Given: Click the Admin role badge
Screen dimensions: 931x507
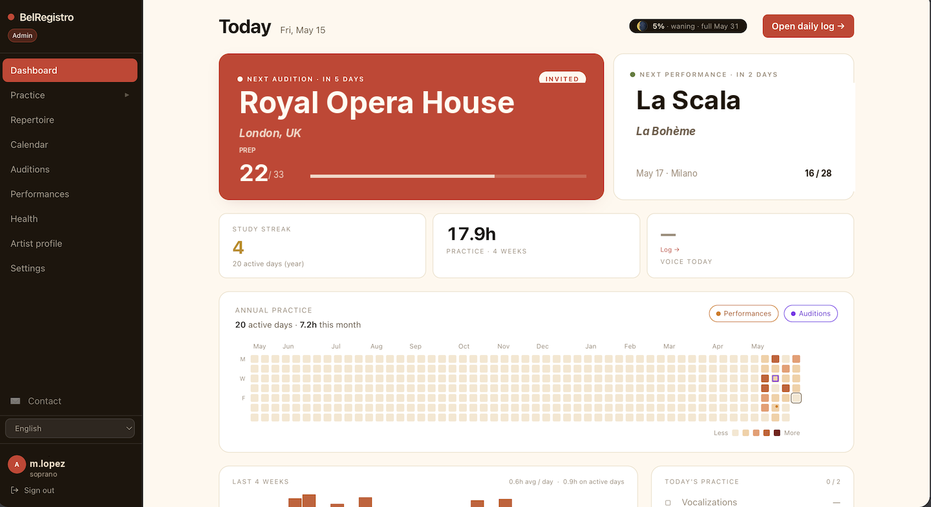Looking at the screenshot, I should point(23,36).
